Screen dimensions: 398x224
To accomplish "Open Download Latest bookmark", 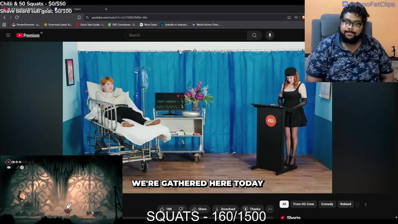I will point(58,25).
